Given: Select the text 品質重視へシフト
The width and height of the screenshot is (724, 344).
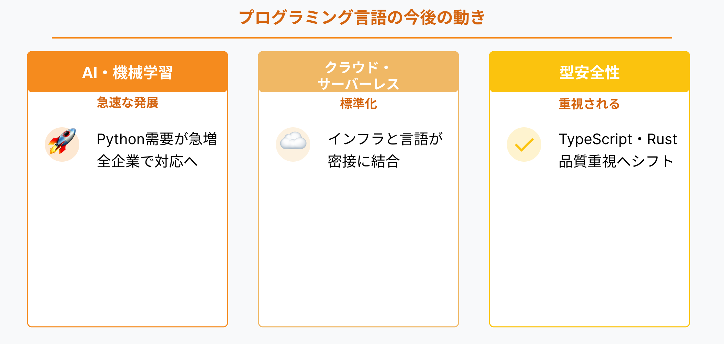Looking at the screenshot, I should 616,161.
